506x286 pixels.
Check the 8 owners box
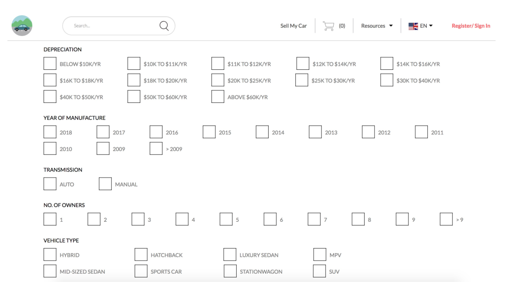pyautogui.click(x=358, y=219)
